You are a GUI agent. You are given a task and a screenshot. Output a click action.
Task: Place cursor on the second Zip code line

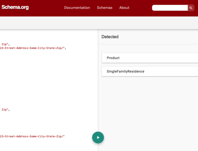6,110
